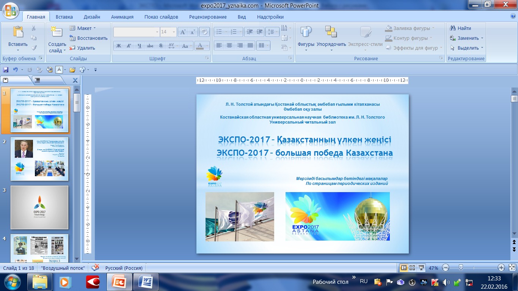Select slide 2 thumbnail

(x=39, y=159)
